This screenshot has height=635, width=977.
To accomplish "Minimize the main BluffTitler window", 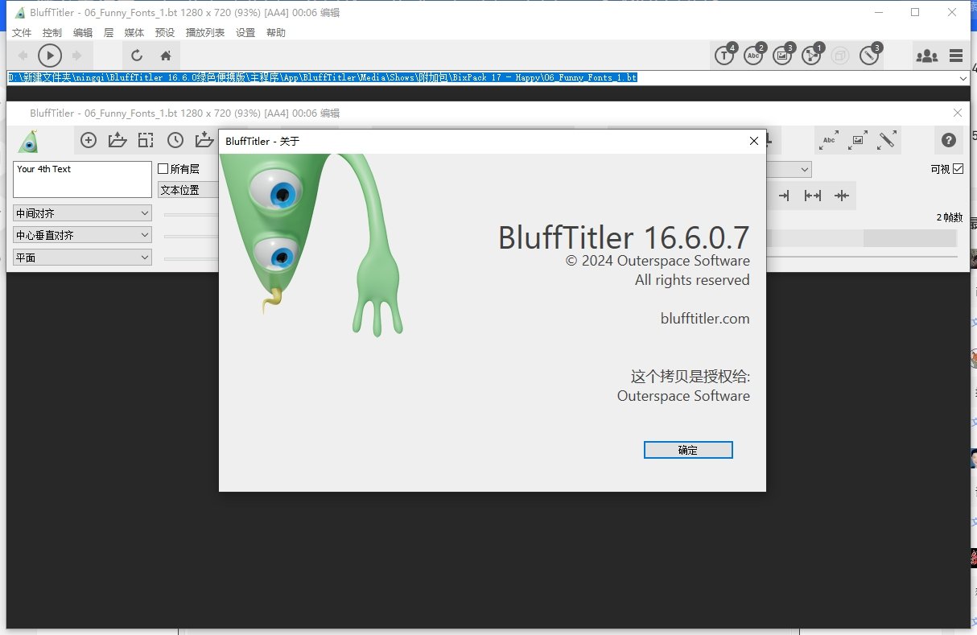I will point(878,12).
